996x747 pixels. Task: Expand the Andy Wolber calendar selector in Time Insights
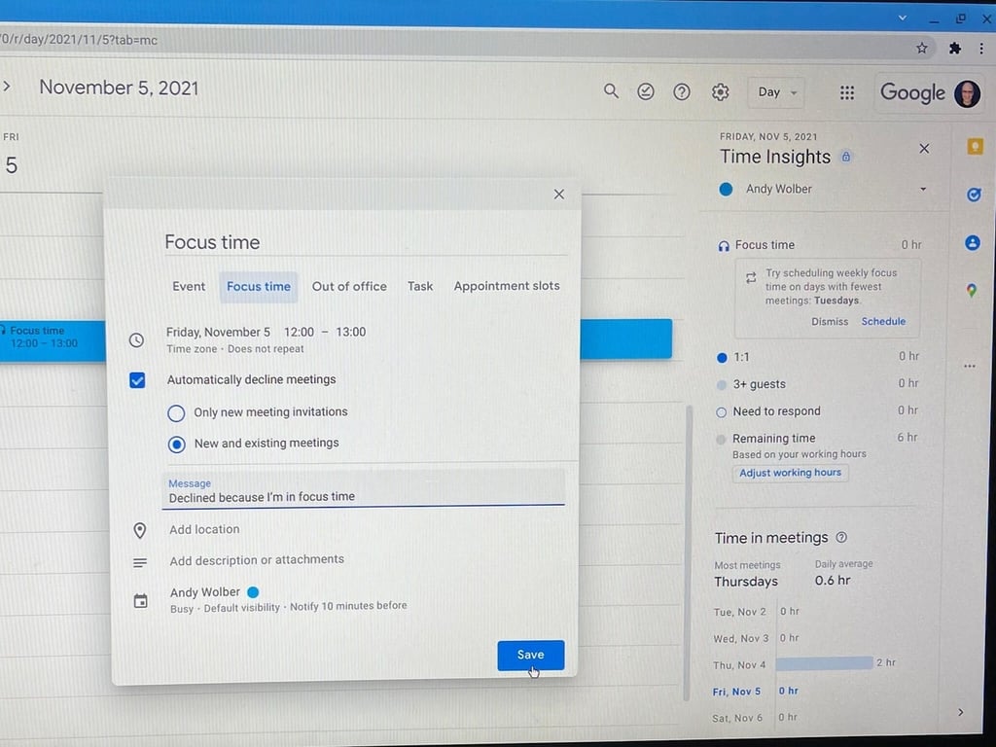(923, 189)
